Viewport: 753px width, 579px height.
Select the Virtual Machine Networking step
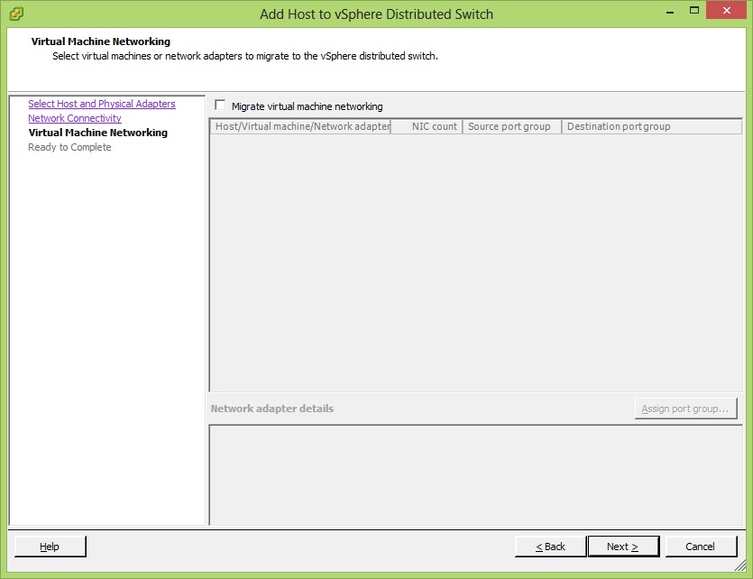97,133
